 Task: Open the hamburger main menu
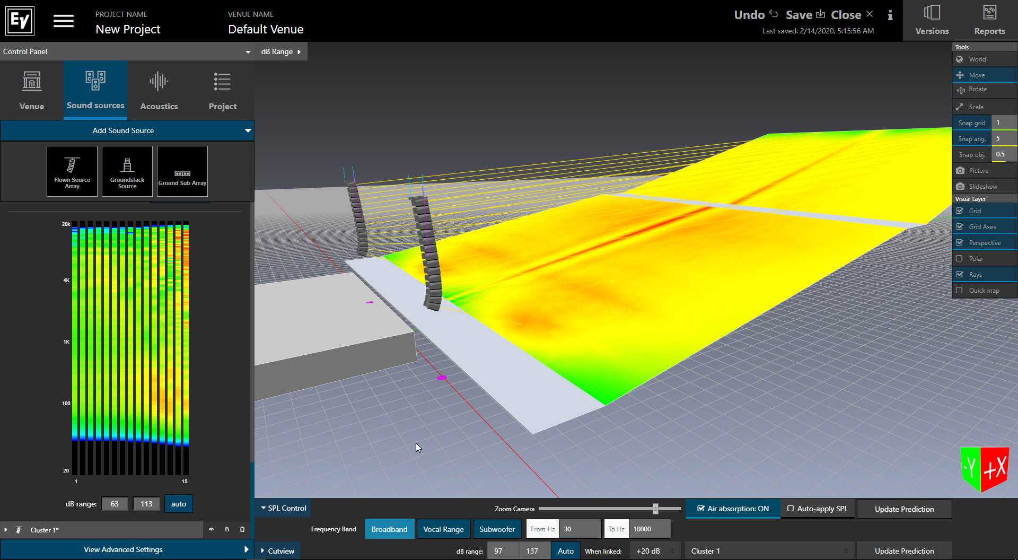tap(64, 21)
